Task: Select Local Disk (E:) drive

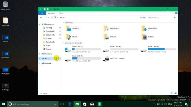Action: tap(121, 49)
